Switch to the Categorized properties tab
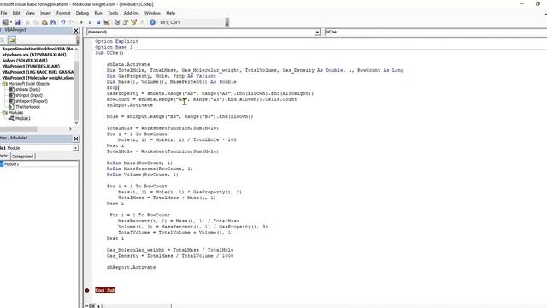Screen dimensions: 547x308 23,157
